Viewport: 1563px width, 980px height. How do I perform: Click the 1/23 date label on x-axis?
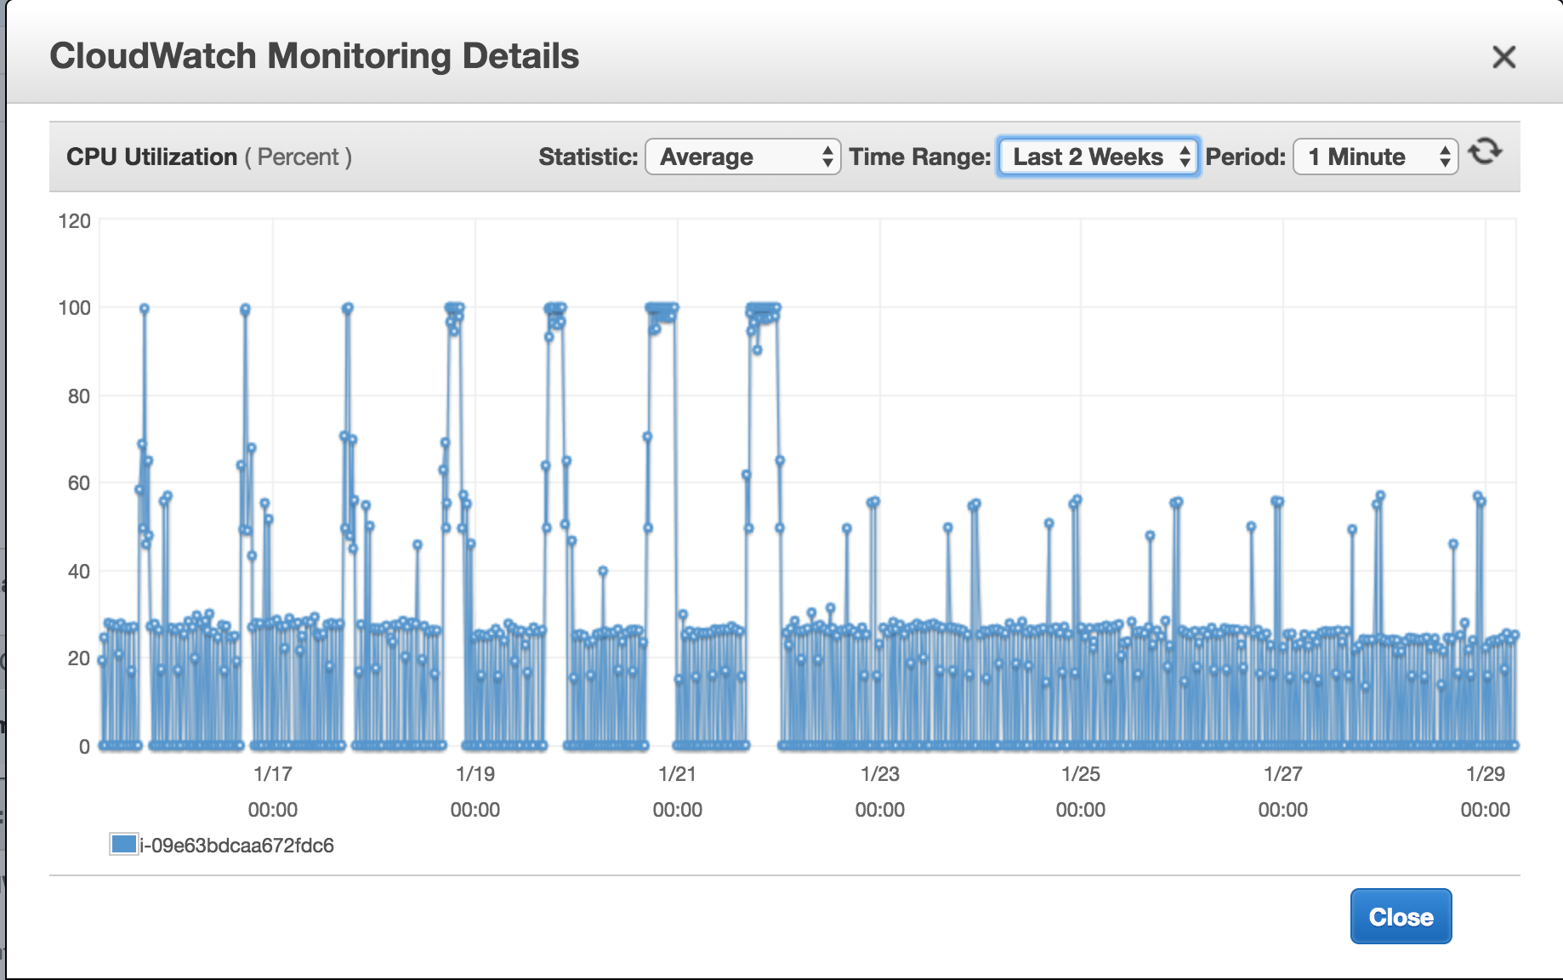pyautogui.click(x=880, y=774)
